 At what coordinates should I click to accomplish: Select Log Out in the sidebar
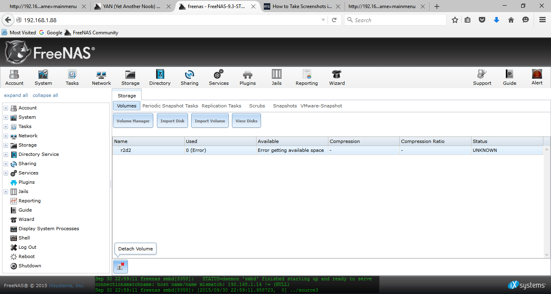(x=27, y=247)
